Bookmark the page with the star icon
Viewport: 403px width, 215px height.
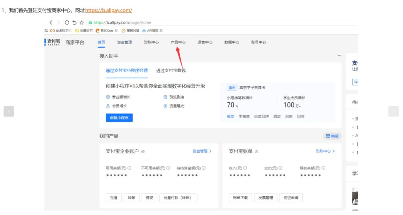coord(82,22)
